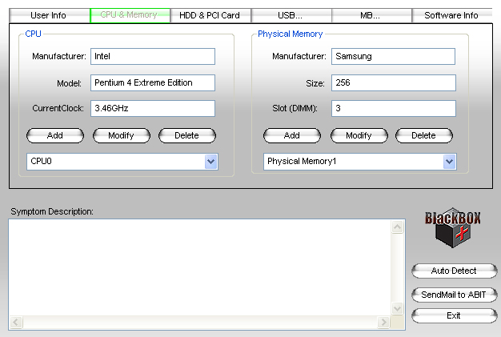Click the Symptom Description scroll up arrow
Viewport: 501px width, 337px height.
pos(398,227)
